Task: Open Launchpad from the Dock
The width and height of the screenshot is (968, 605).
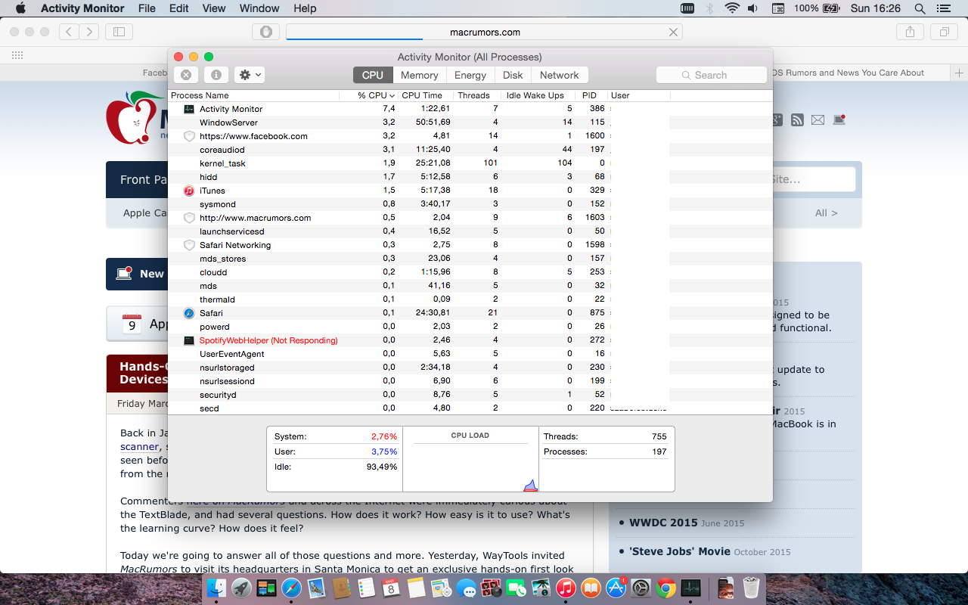Action: (x=241, y=588)
